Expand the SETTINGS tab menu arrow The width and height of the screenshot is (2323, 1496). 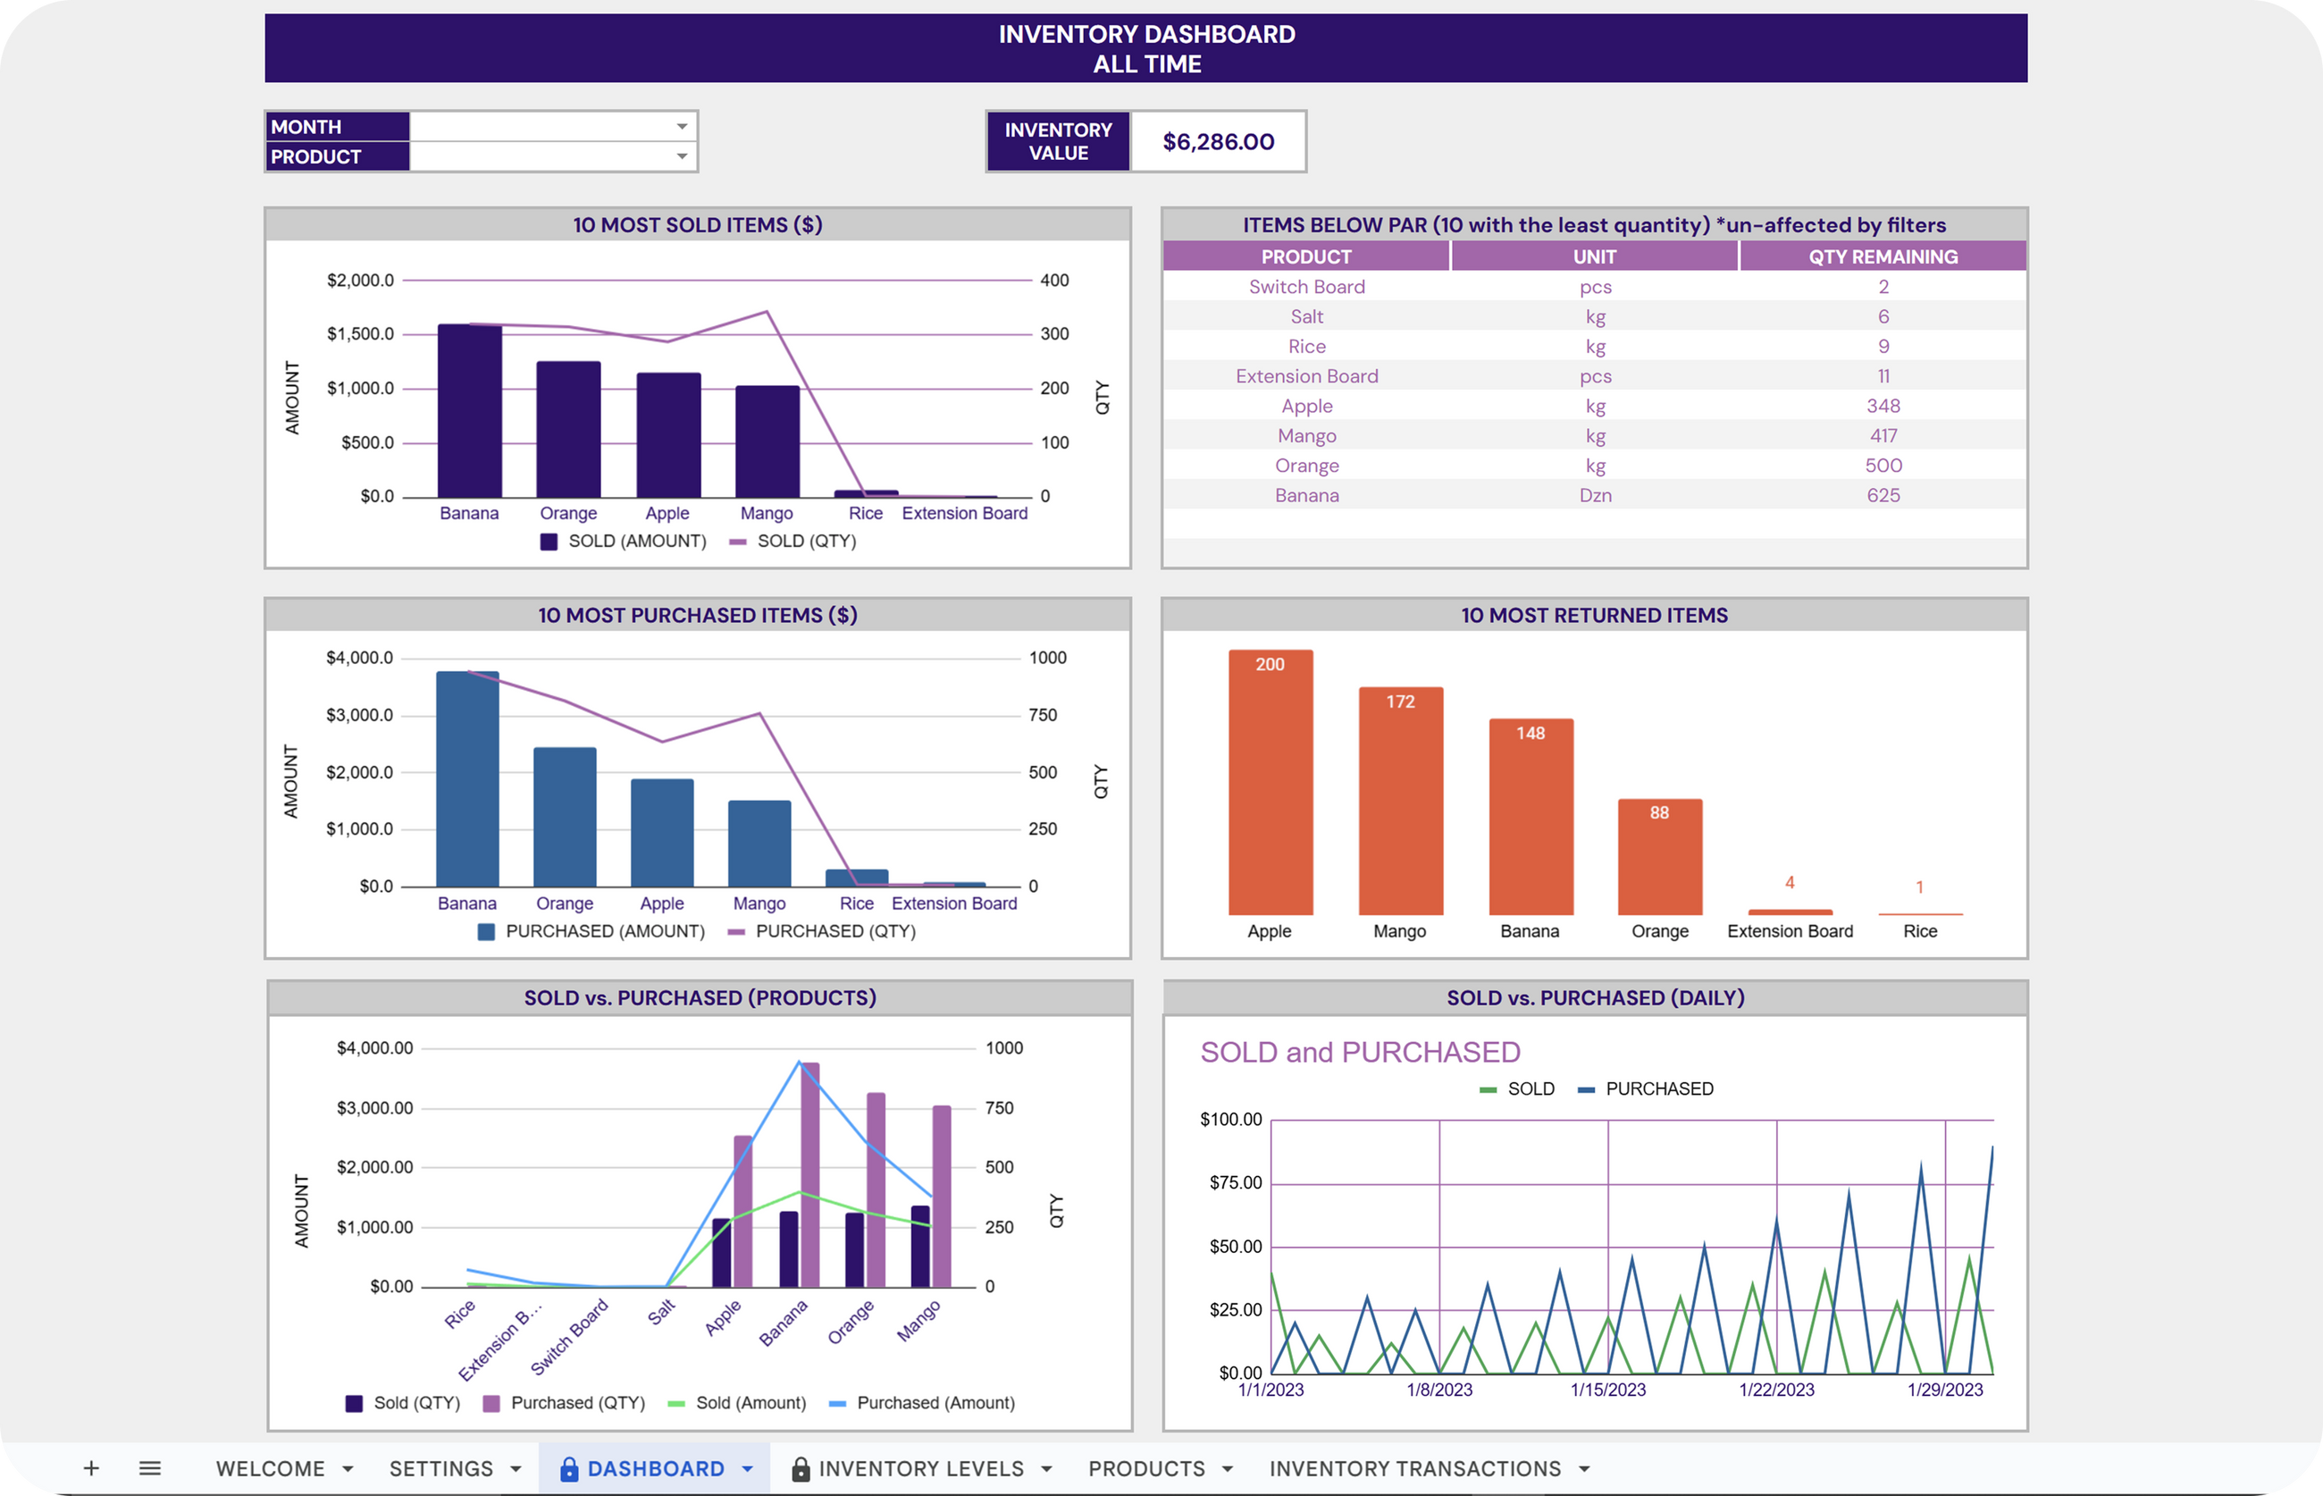tap(516, 1469)
